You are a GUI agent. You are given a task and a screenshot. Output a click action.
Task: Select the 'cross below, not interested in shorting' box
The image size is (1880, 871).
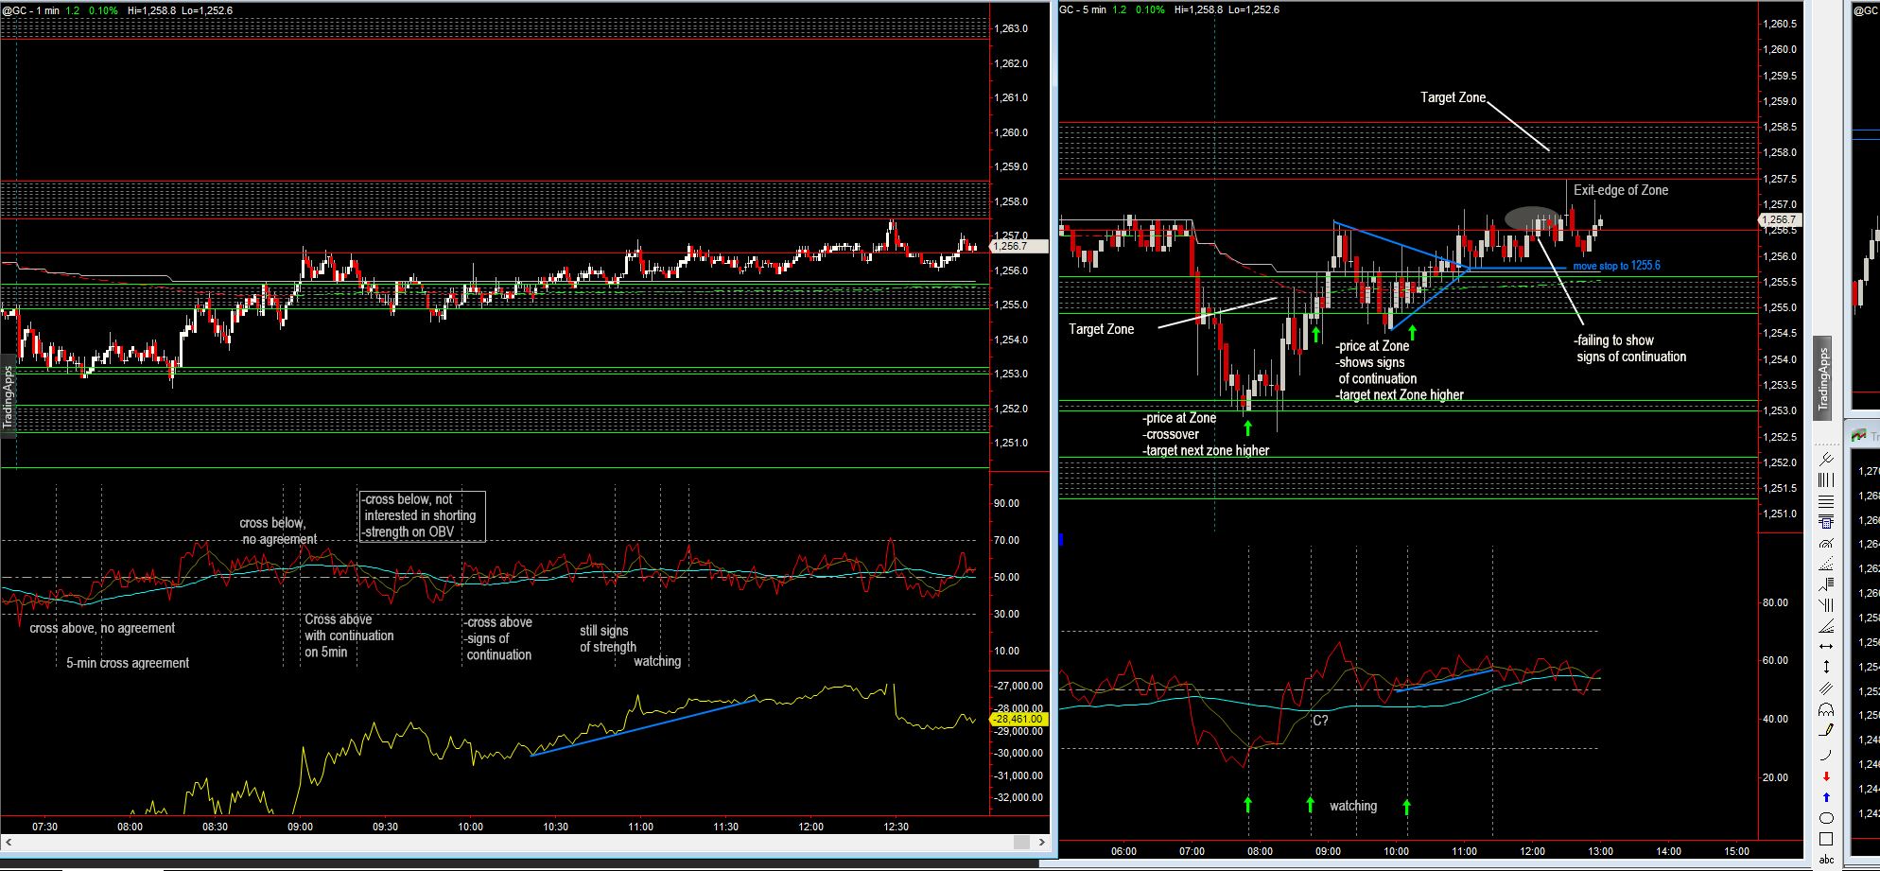point(422,516)
